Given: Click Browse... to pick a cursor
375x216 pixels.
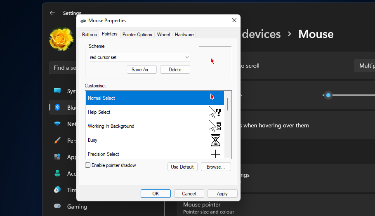Looking at the screenshot, I should click(216, 167).
